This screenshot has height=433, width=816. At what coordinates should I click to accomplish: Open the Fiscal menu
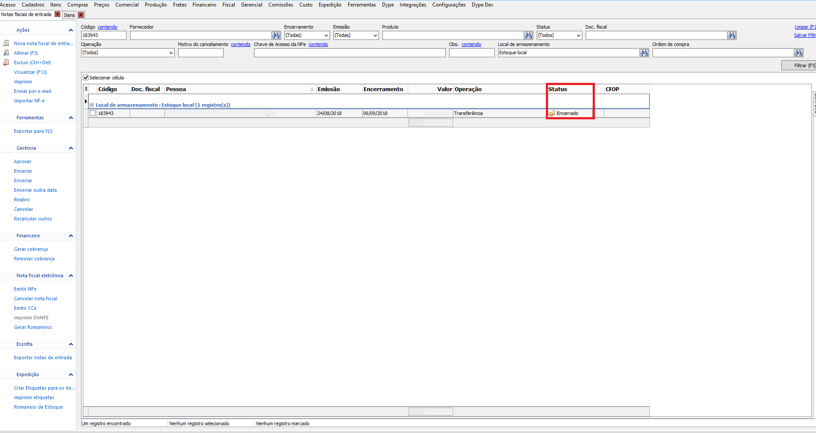click(x=228, y=5)
